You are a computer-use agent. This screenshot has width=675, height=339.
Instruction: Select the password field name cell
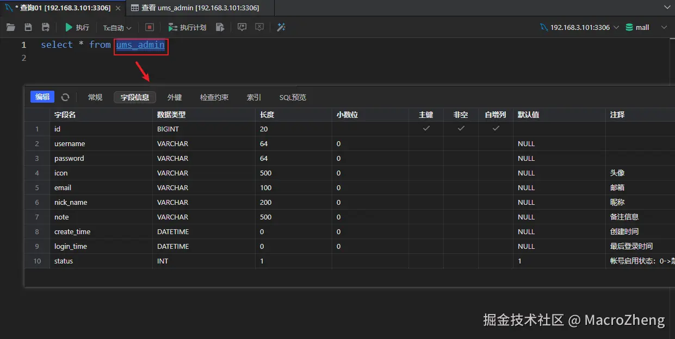pos(101,158)
